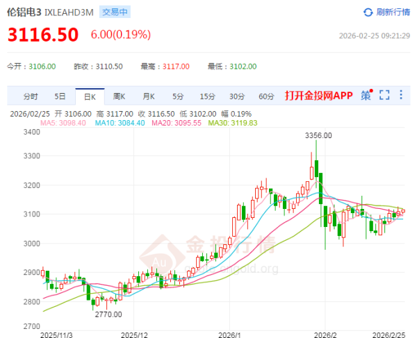Select the 周K tab

pos(119,96)
